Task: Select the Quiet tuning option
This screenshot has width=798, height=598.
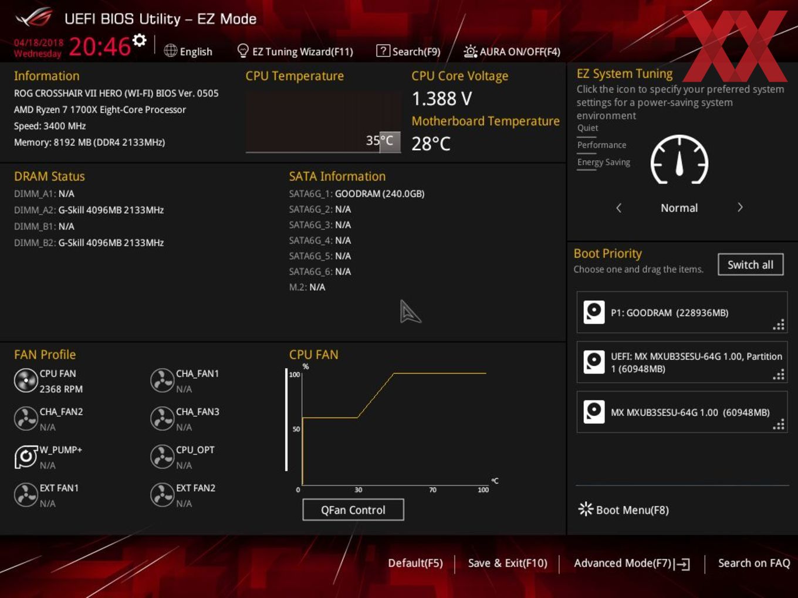Action: click(588, 128)
